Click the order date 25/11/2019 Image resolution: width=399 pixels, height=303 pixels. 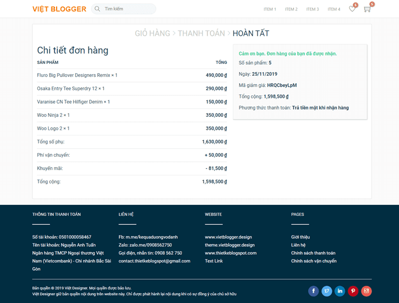[x=264, y=74]
